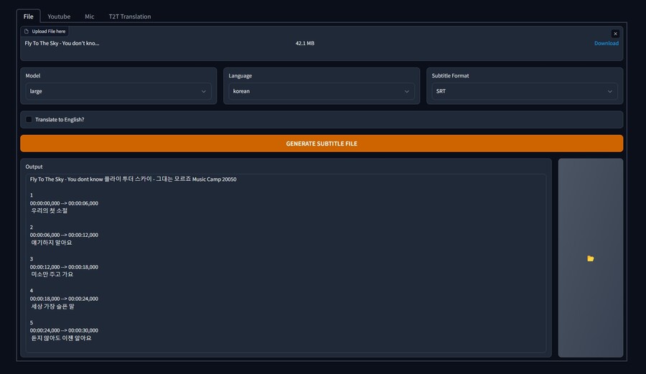Screen dimensions: 646x374
Task: Download the uploaded Fly To The Sky file
Action: (606, 44)
